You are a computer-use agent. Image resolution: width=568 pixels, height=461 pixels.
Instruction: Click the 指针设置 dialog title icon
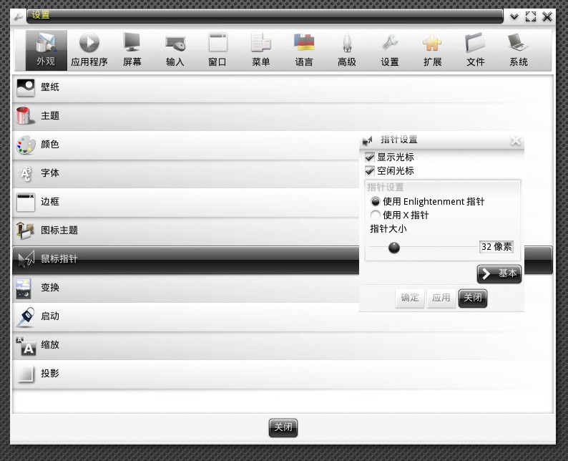click(367, 140)
